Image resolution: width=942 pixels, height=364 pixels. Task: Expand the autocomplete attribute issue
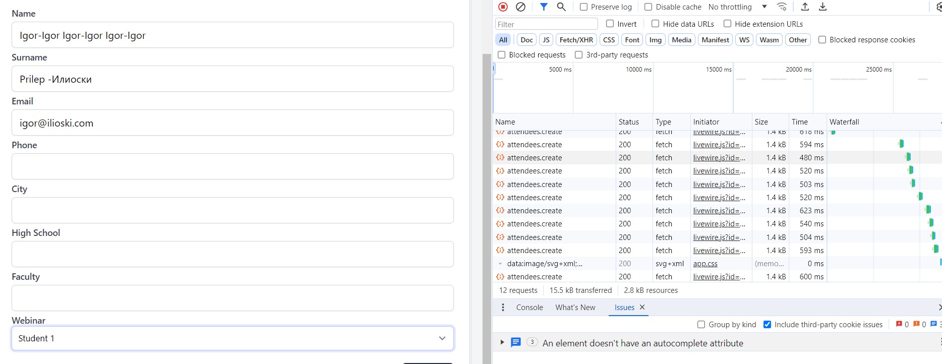tap(502, 342)
